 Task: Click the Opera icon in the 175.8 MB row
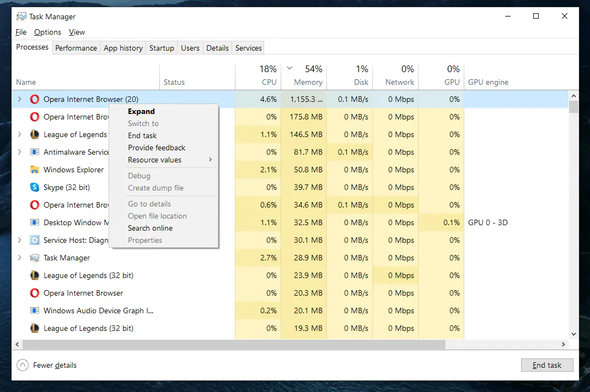point(35,117)
